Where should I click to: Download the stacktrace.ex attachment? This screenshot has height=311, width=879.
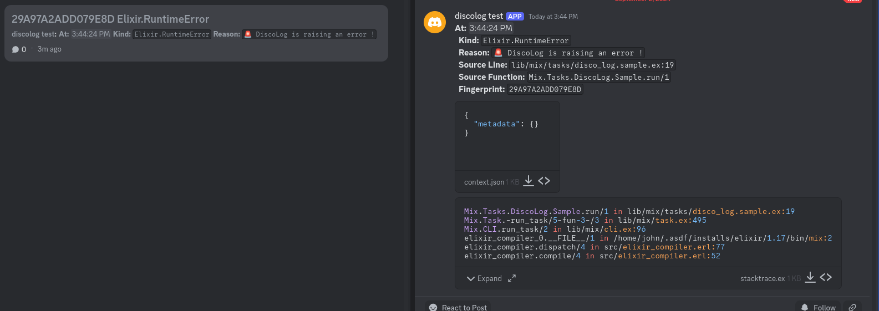810,277
